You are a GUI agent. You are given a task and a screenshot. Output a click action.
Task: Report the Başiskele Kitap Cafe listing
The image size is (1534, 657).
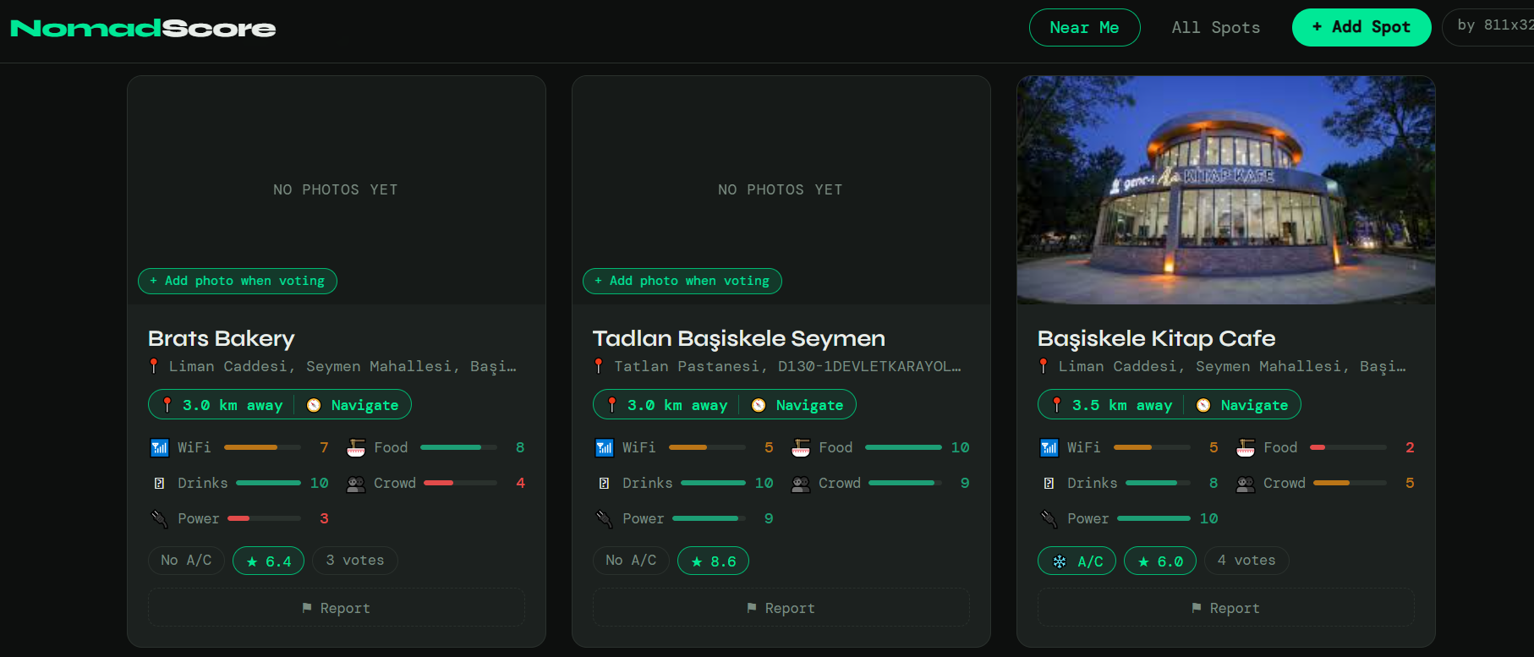[x=1226, y=608]
